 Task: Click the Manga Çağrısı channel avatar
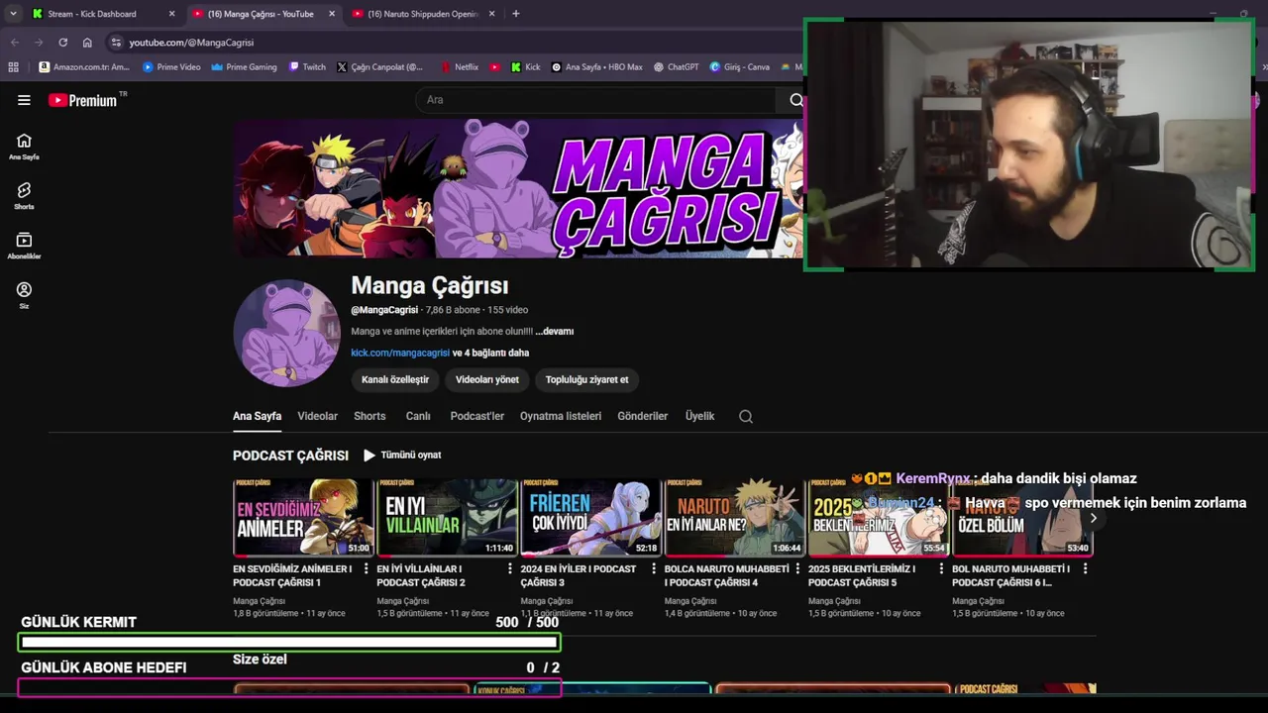point(287,333)
